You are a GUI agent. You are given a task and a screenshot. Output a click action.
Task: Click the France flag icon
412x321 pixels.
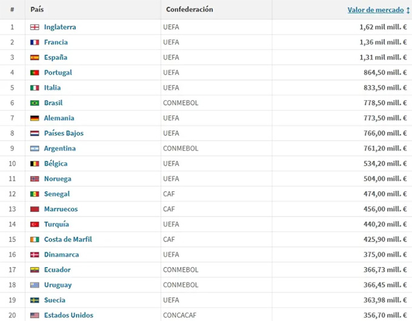coord(35,42)
